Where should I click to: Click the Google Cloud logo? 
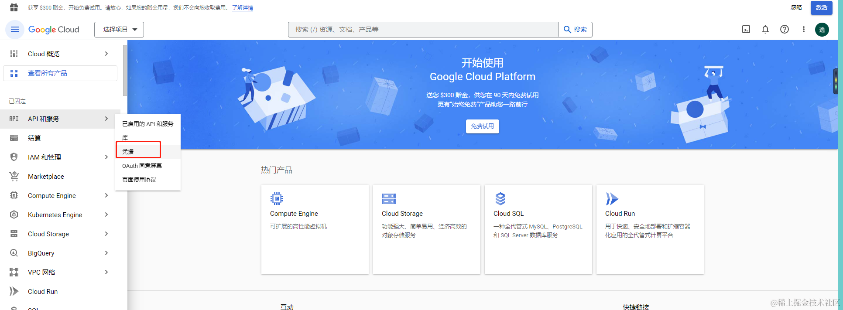pyautogui.click(x=54, y=30)
